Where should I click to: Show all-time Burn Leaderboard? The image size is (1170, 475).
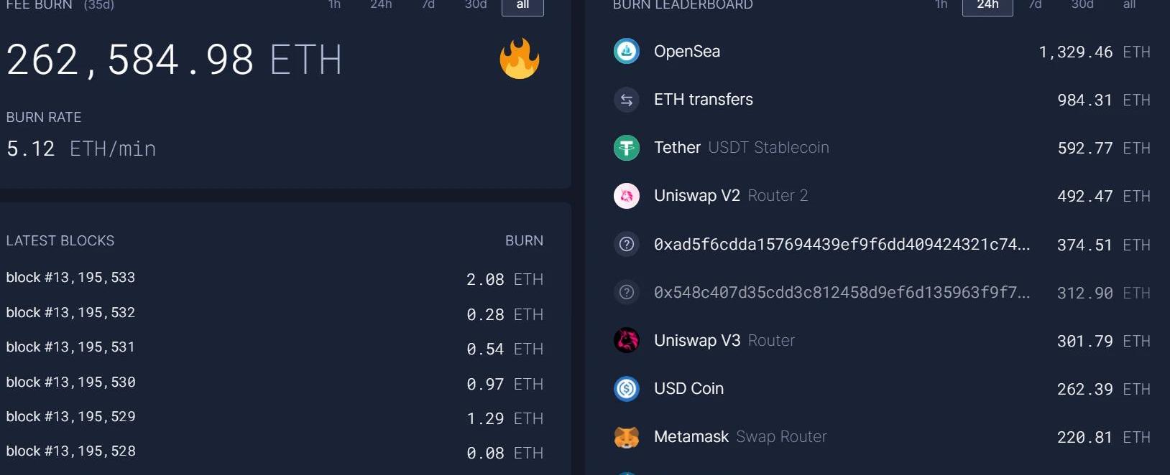point(1129,6)
